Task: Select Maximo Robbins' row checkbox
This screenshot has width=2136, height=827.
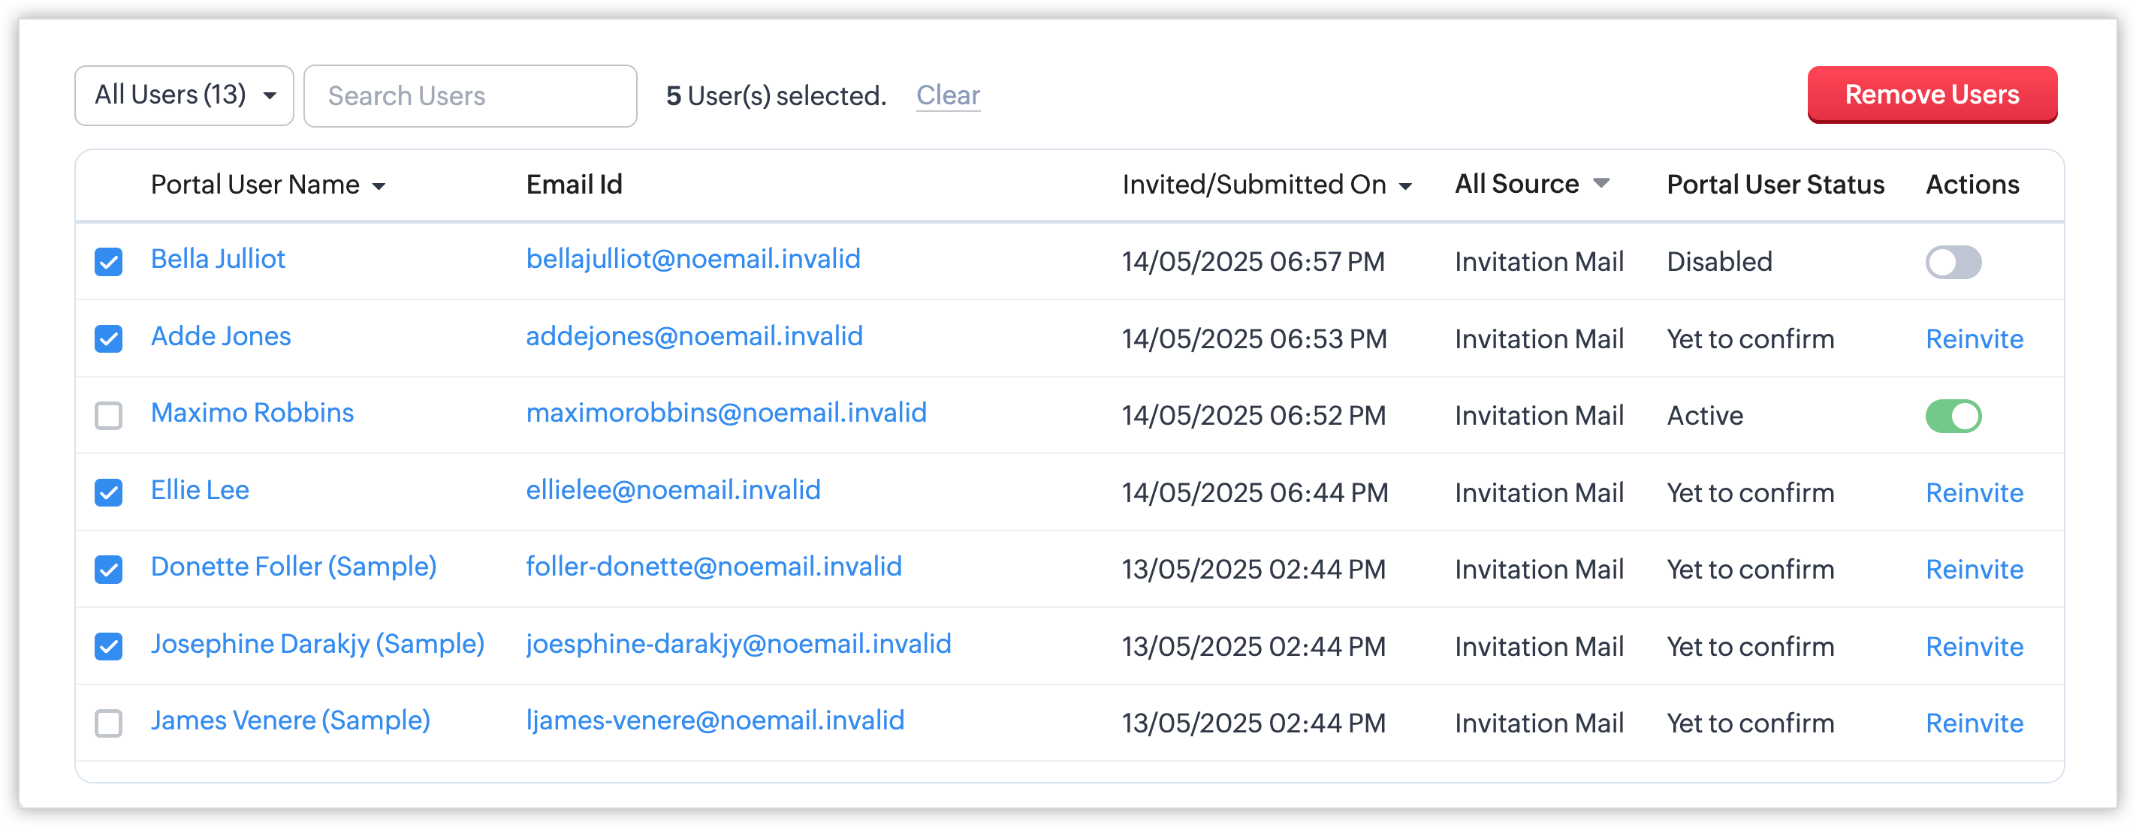Action: click(109, 415)
